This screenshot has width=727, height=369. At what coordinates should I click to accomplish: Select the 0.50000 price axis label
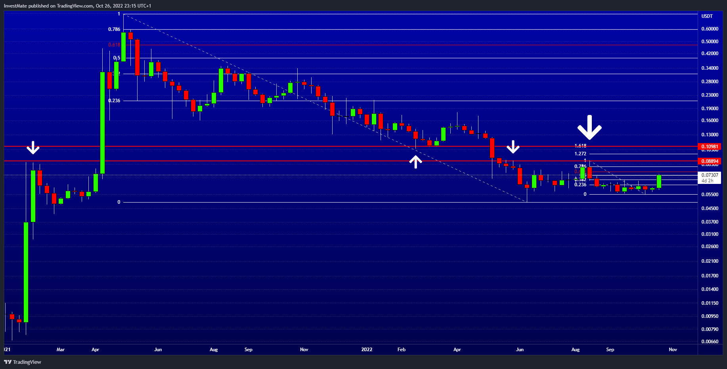(x=710, y=42)
